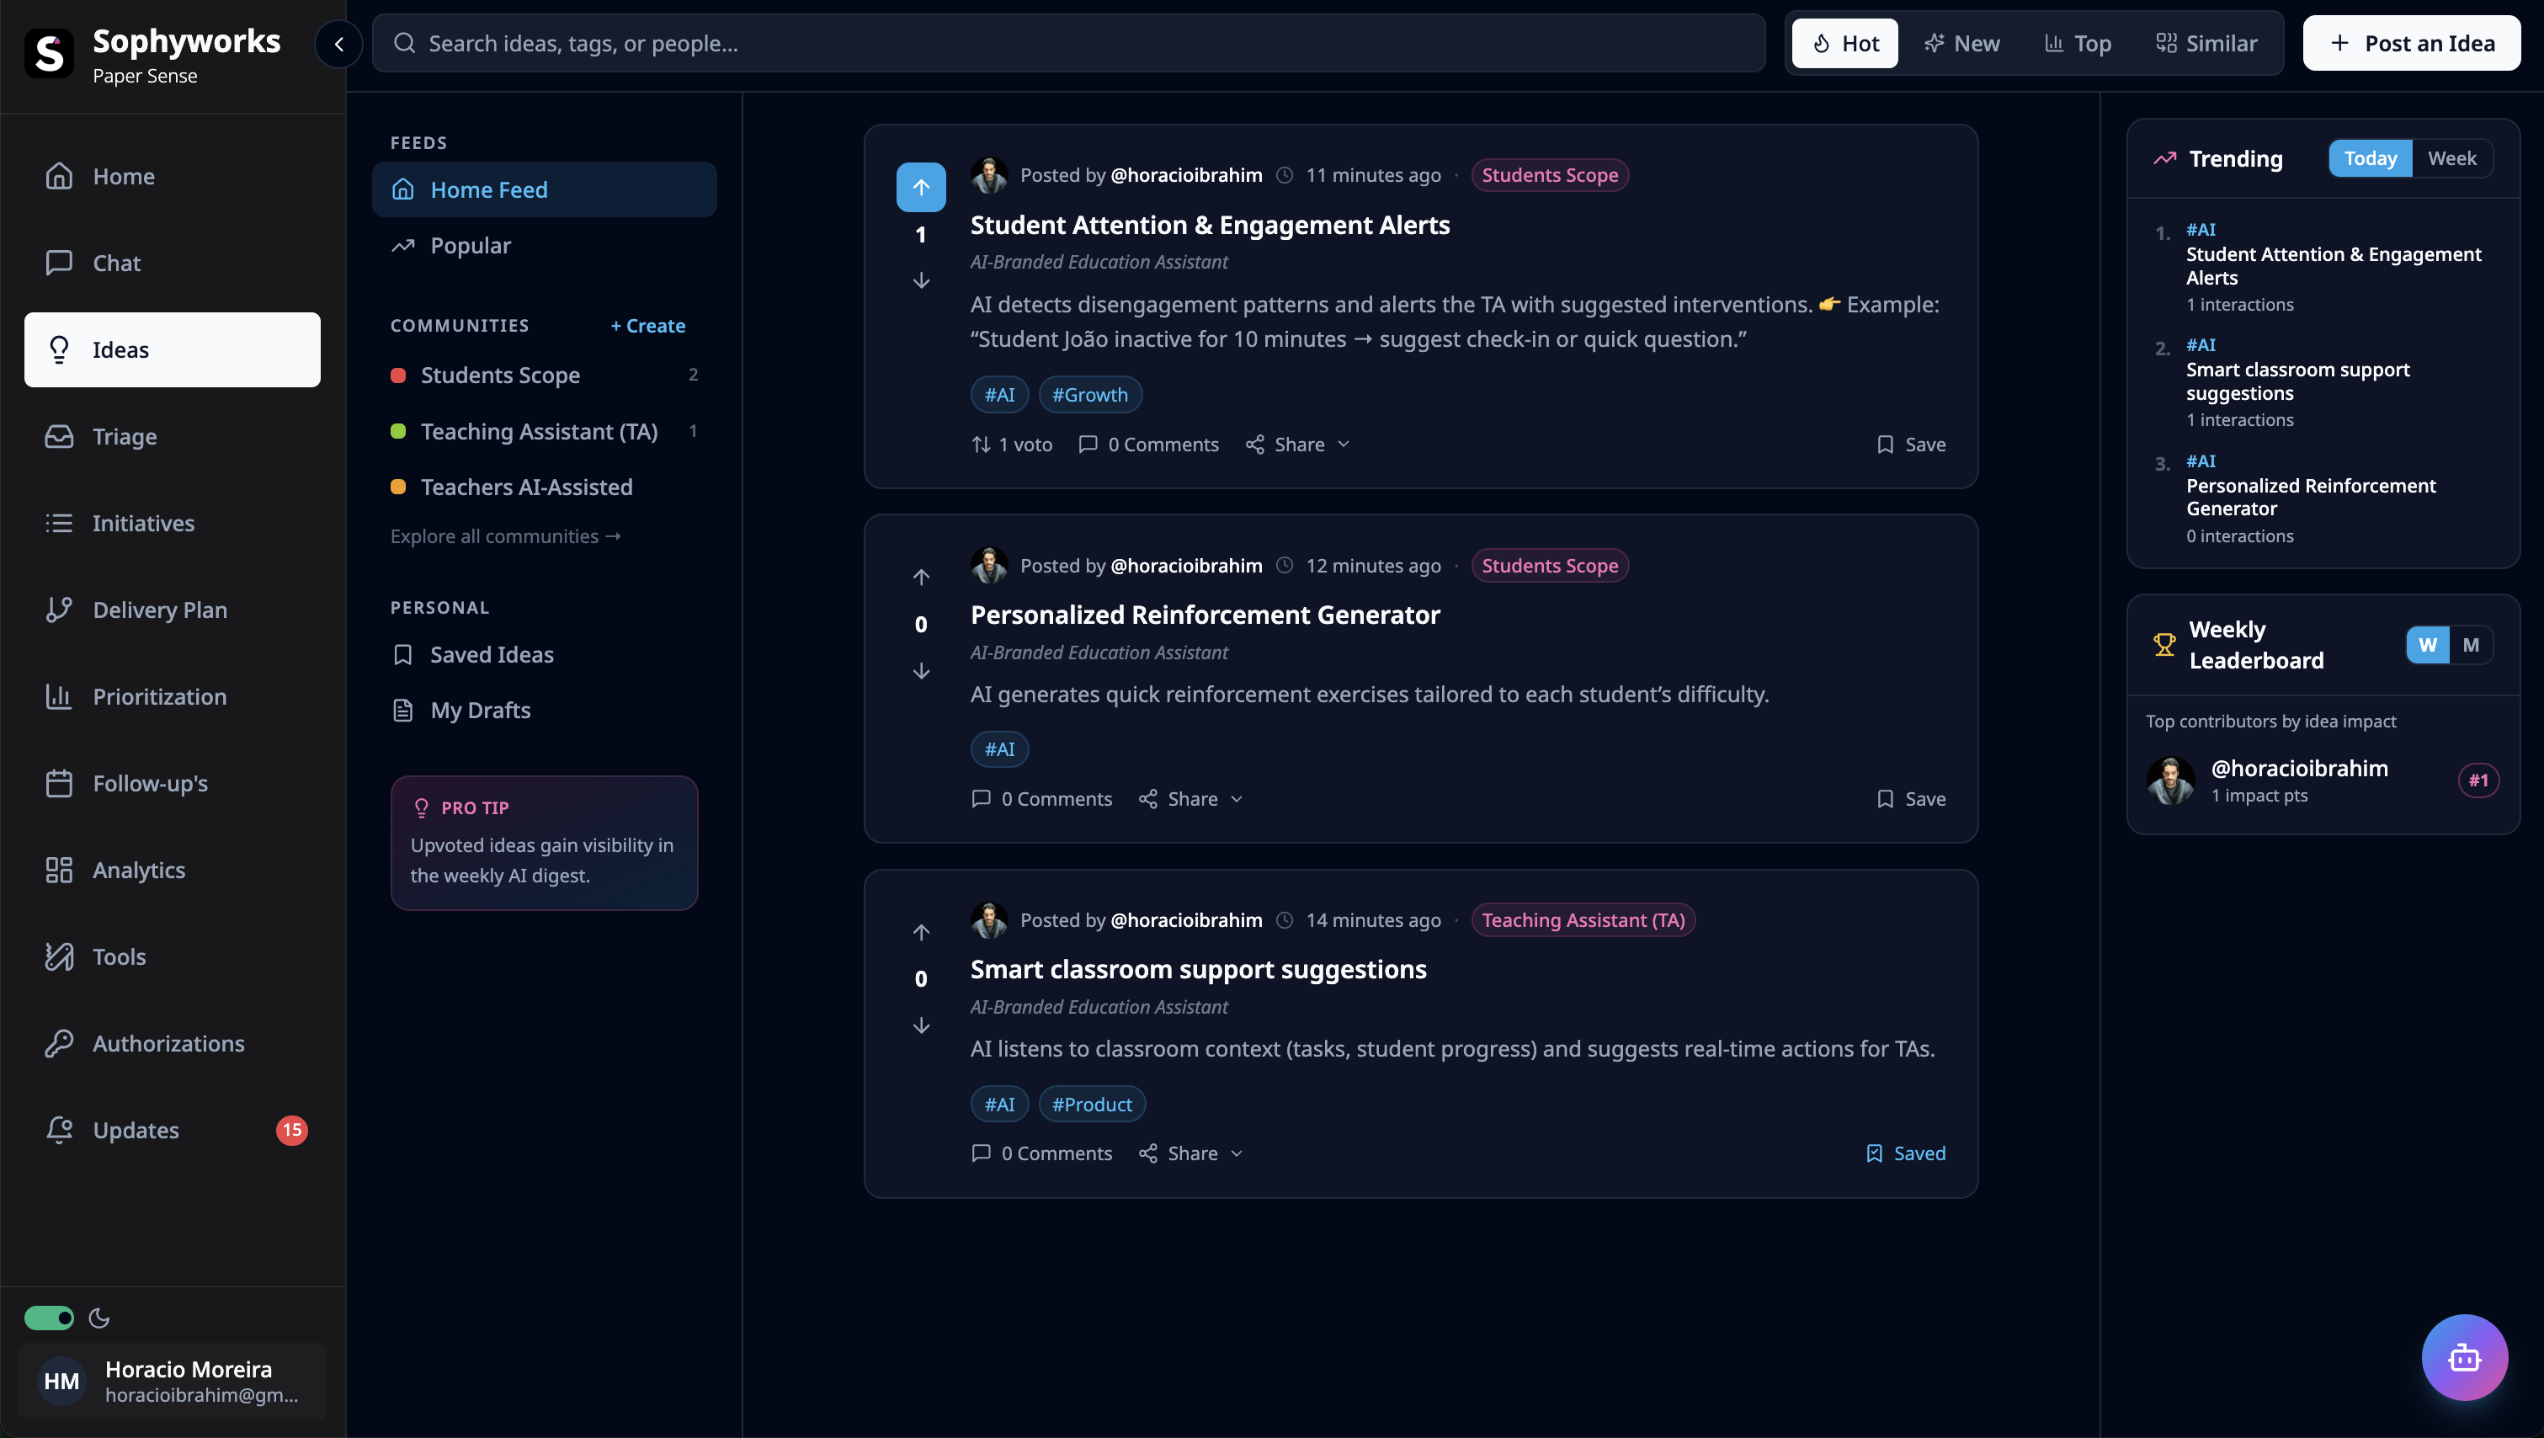Click the Post an Idea button
The width and height of the screenshot is (2544, 1438).
click(x=2411, y=44)
